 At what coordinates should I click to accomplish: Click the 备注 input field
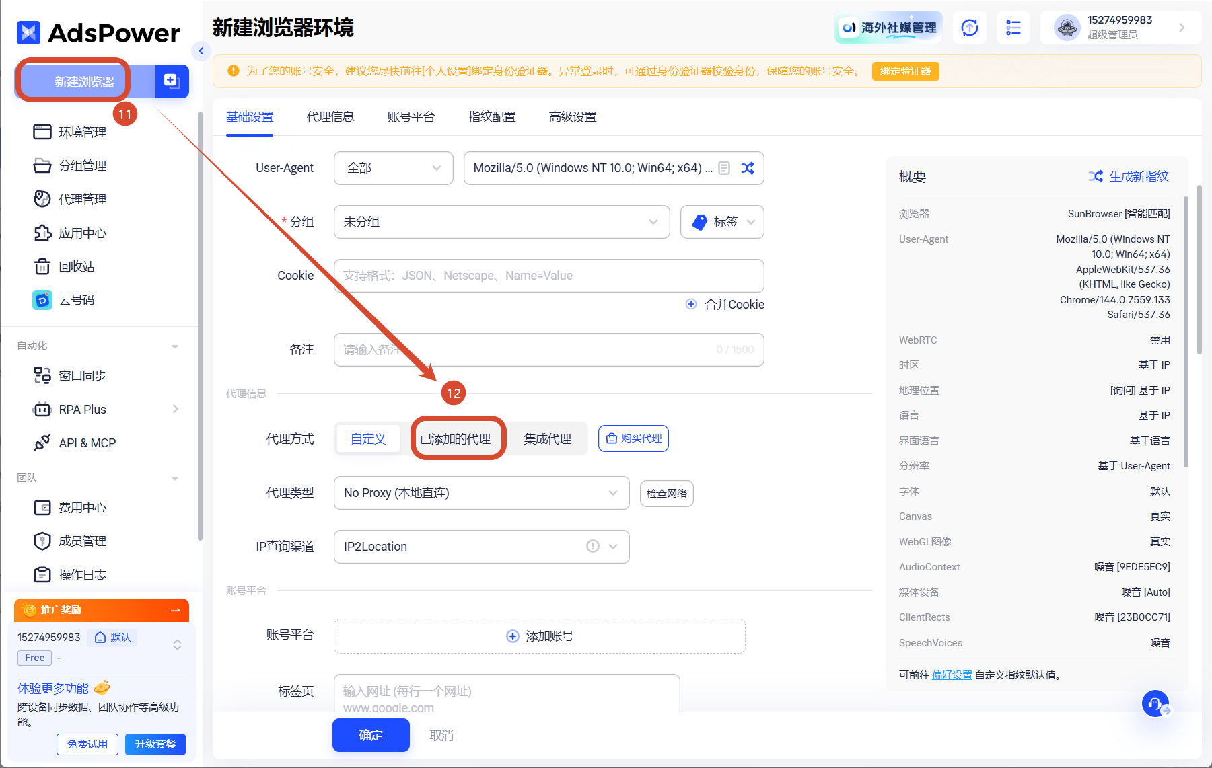coord(549,350)
